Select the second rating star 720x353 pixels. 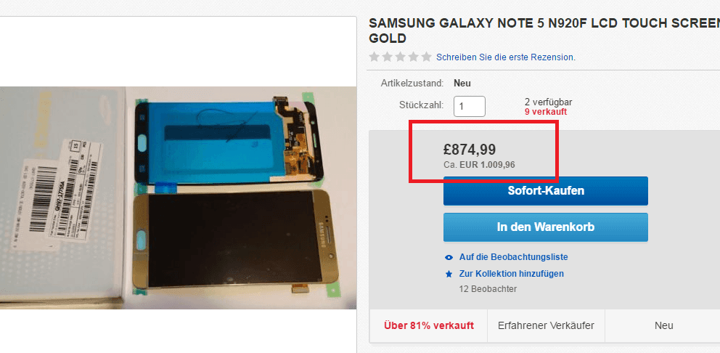coord(388,57)
